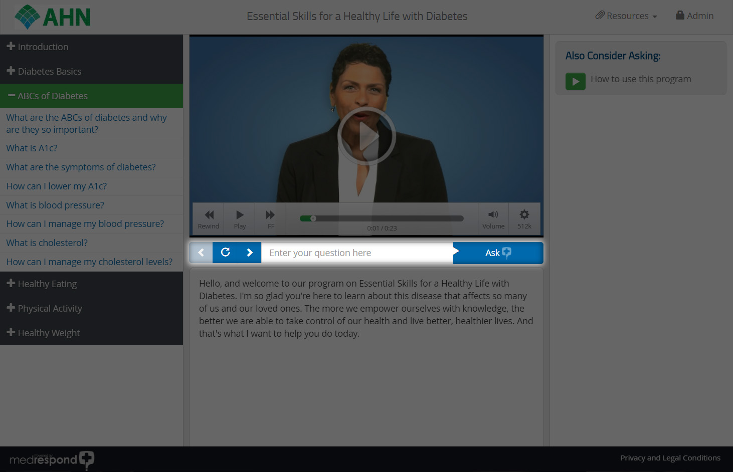Image resolution: width=733 pixels, height=472 pixels.
Task: Expand the Diabetes Basics section
Action: pyautogui.click(x=49, y=71)
